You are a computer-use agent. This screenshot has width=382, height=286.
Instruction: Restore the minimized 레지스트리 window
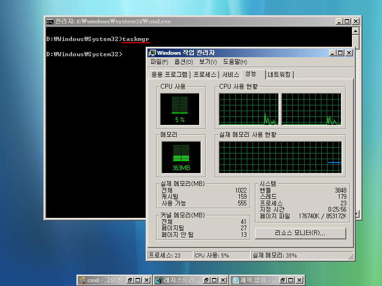click(x=206, y=280)
